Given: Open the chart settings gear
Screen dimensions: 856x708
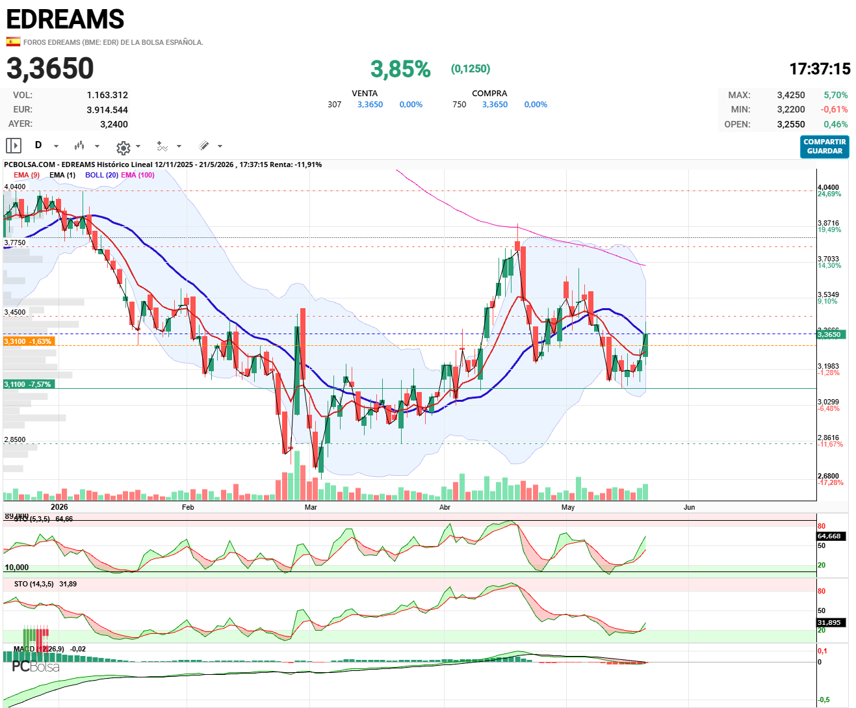Looking at the screenshot, I should click(123, 147).
